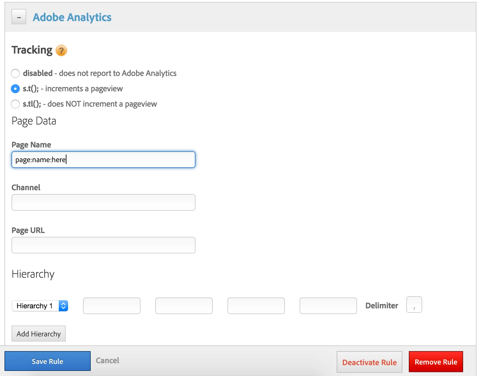Click into the Page URL text field
Screen dimensions: 481x376
click(103, 245)
